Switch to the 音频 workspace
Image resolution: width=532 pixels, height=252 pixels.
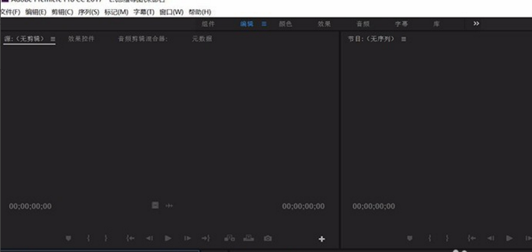coord(363,24)
